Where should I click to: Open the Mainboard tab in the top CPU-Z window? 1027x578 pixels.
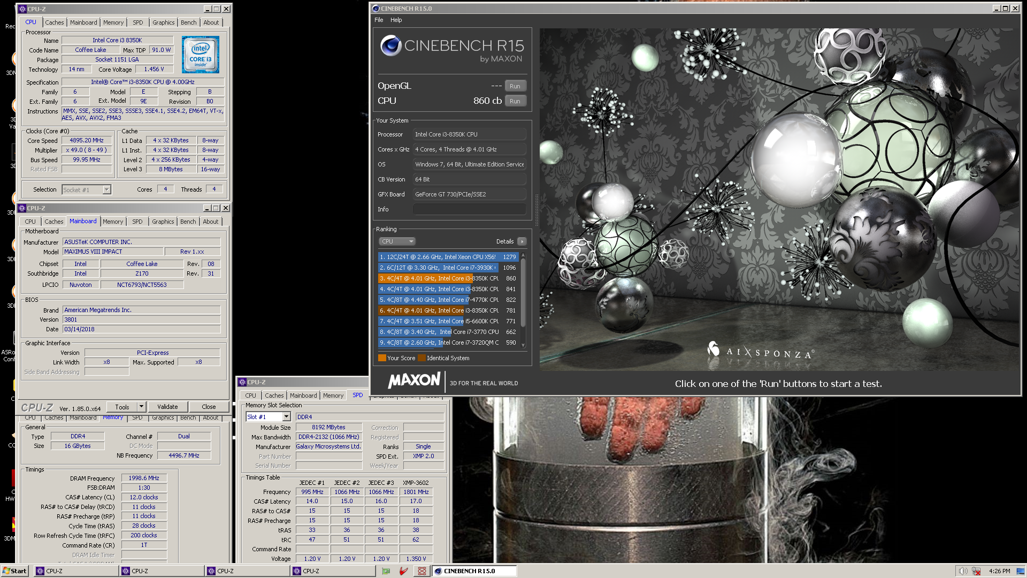tap(83, 22)
